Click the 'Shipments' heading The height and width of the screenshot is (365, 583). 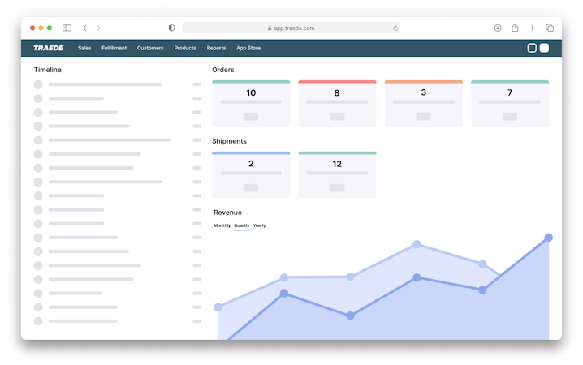tap(230, 141)
